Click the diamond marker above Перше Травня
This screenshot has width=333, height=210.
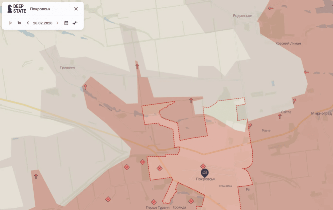pyautogui.click(x=154, y=202)
